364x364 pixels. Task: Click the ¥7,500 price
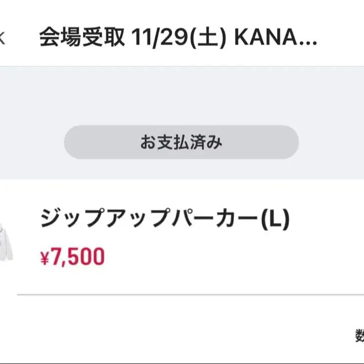click(72, 257)
